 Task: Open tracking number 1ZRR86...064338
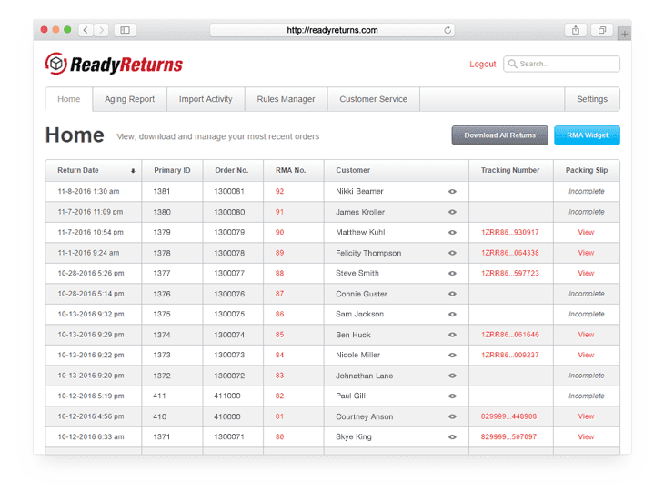coord(510,253)
